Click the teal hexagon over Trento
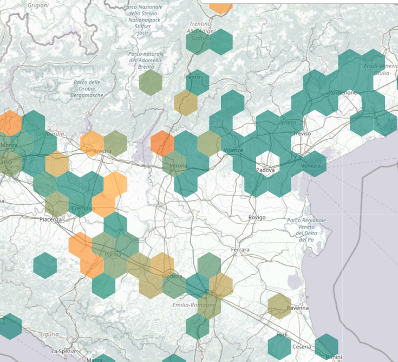 pyautogui.click(x=198, y=82)
